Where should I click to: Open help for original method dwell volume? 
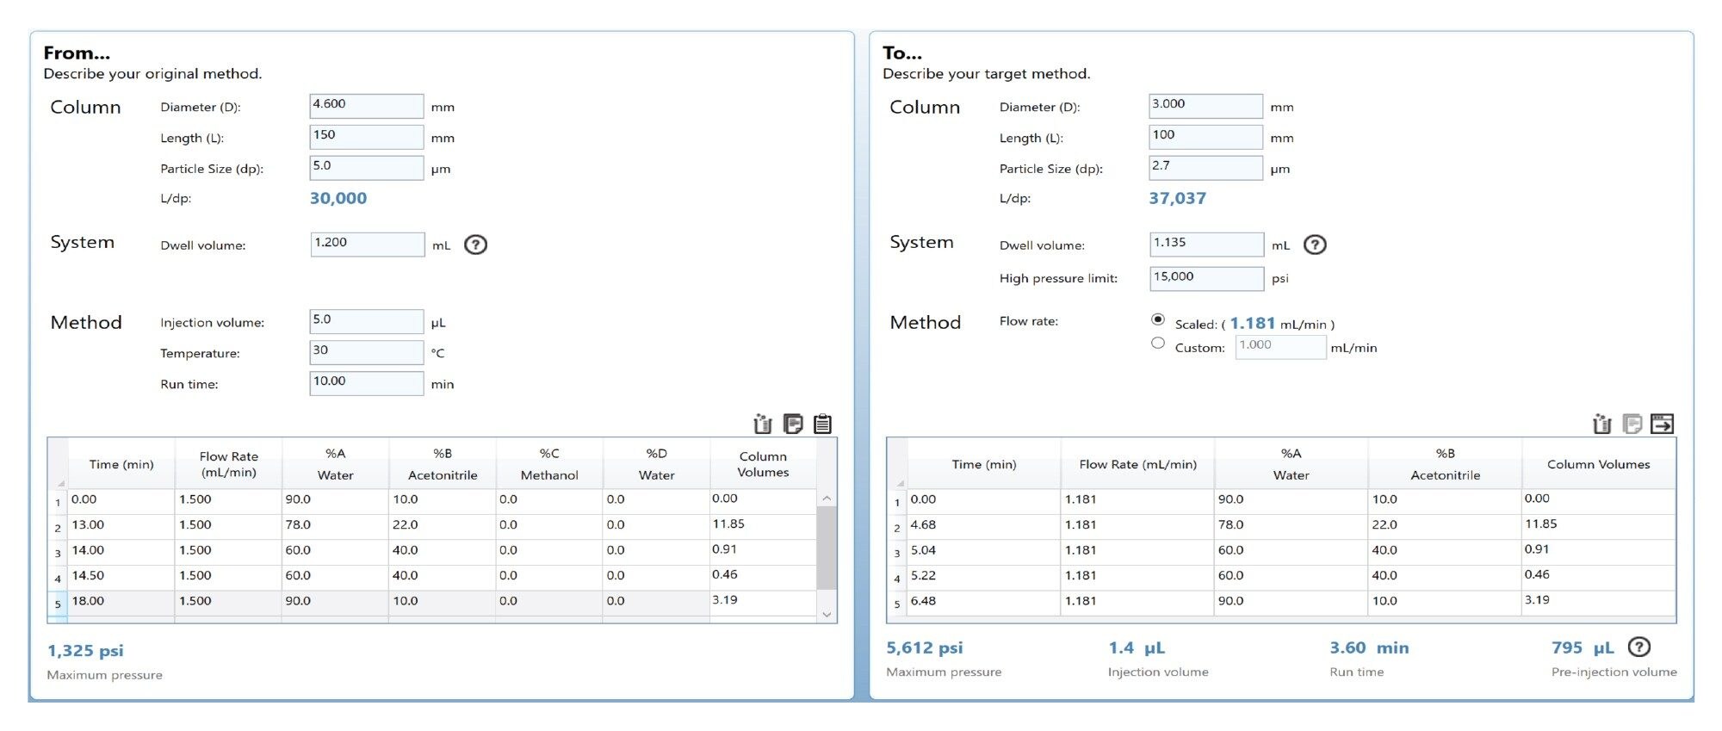475,245
